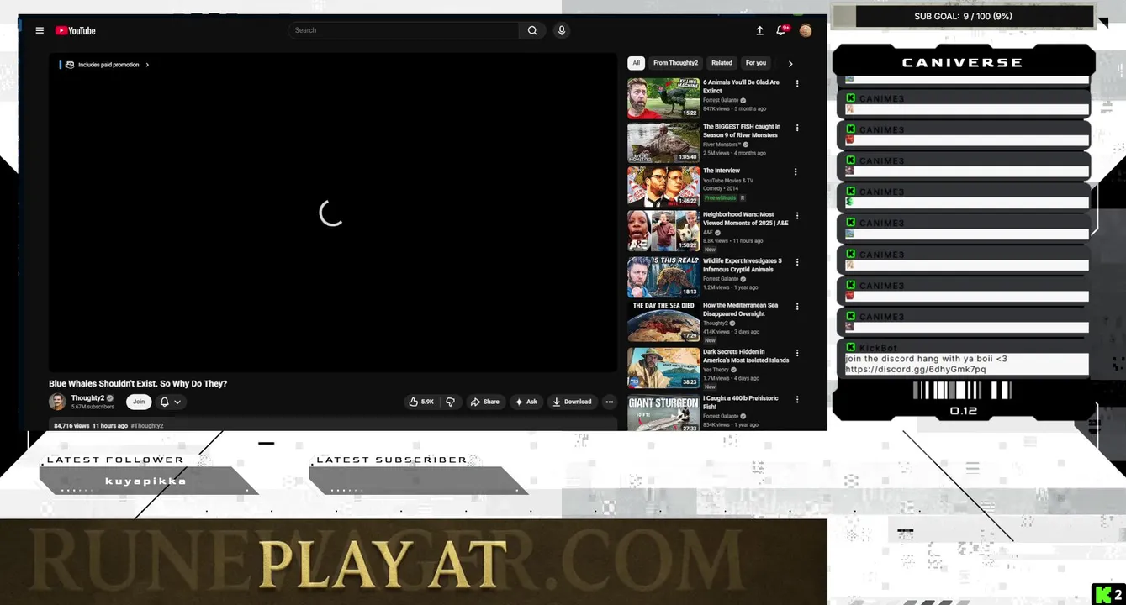The width and height of the screenshot is (1126, 605).
Task: Click the Giant Sturgeon thumbnail
Action: click(663, 413)
